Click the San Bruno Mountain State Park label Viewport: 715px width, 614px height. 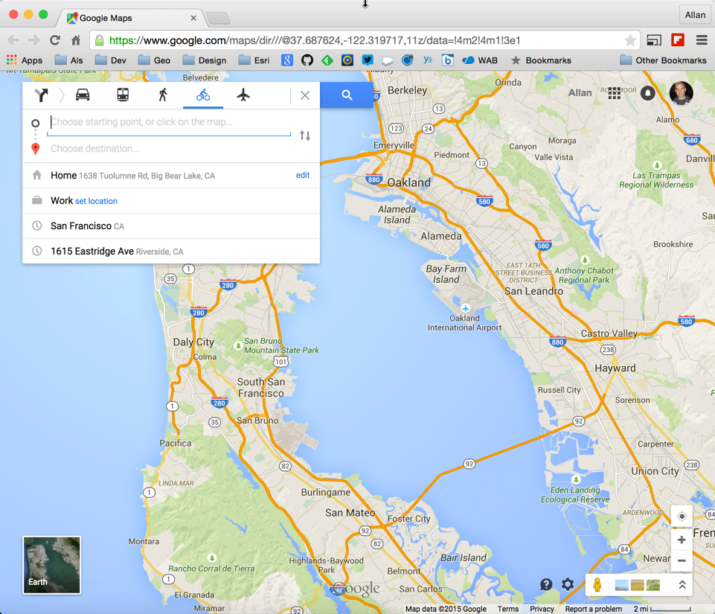pyautogui.click(x=281, y=346)
